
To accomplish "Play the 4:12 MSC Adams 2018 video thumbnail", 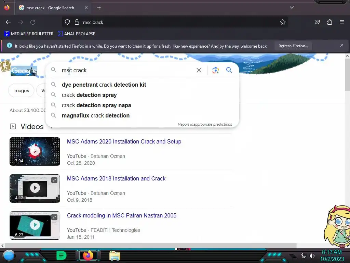I will (35, 189).
